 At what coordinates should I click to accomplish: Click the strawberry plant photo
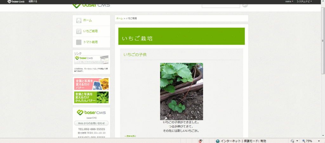click(182, 91)
